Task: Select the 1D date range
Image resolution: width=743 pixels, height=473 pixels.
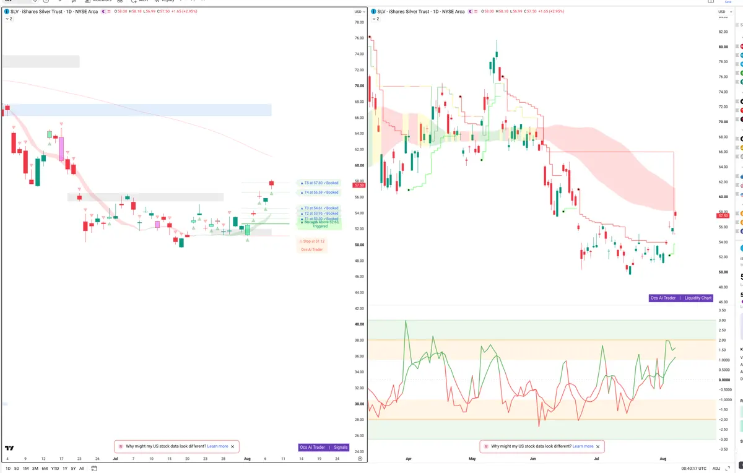Action: coord(8,469)
